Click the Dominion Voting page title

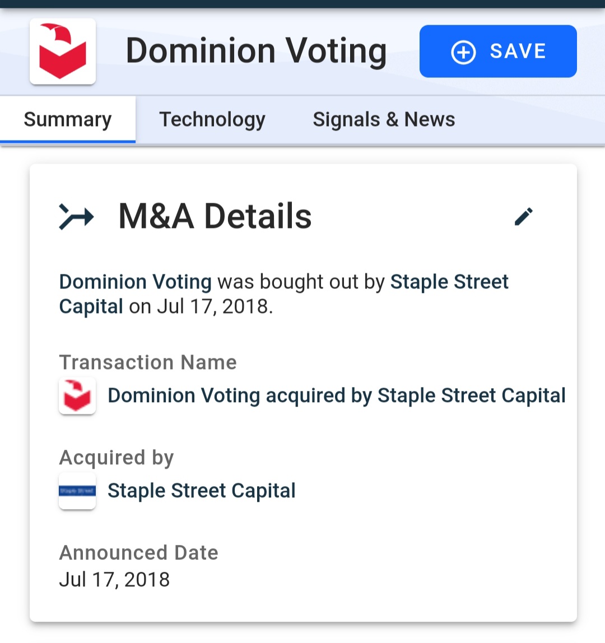257,52
